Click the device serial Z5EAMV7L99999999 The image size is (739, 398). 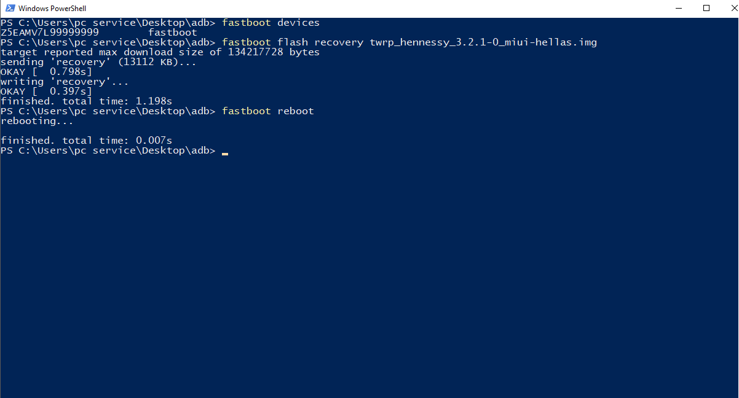50,33
